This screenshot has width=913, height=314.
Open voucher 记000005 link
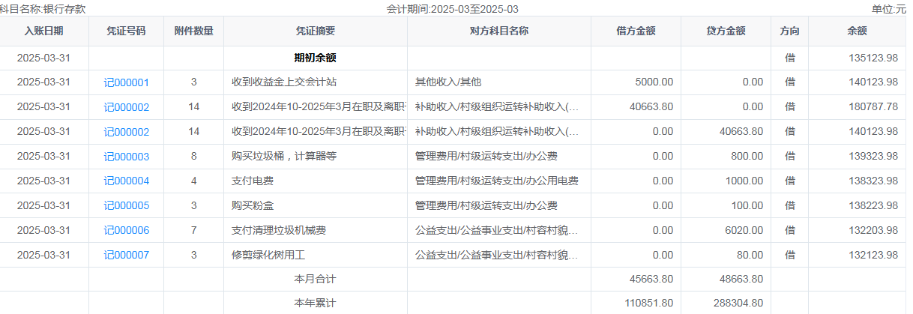point(126,206)
